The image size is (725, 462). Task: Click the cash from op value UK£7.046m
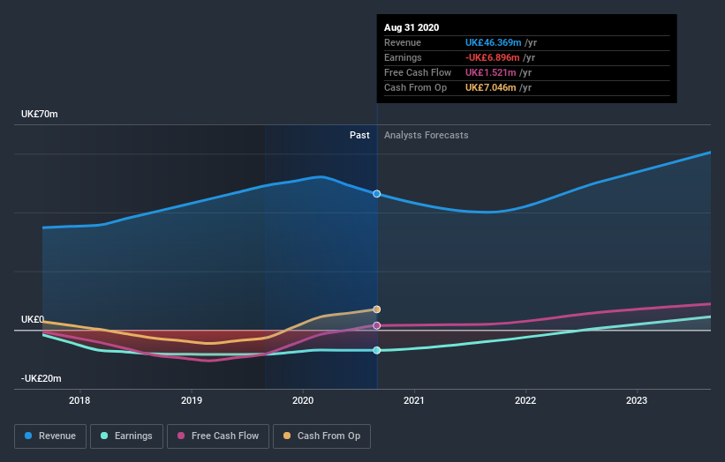coord(491,87)
